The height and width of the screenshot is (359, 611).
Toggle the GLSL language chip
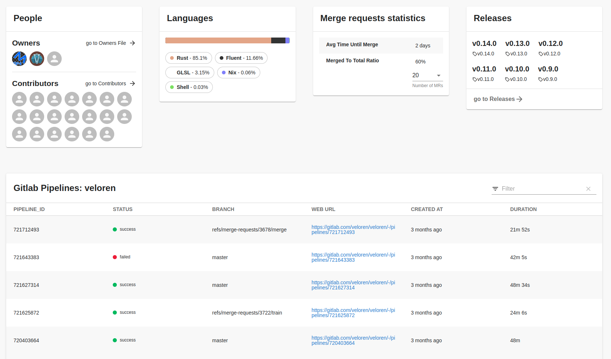pyautogui.click(x=189, y=73)
